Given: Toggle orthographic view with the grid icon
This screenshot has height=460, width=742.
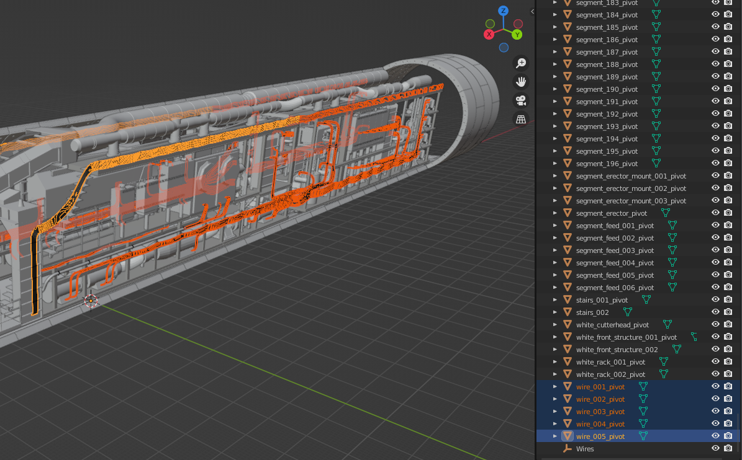Looking at the screenshot, I should pos(521,118).
